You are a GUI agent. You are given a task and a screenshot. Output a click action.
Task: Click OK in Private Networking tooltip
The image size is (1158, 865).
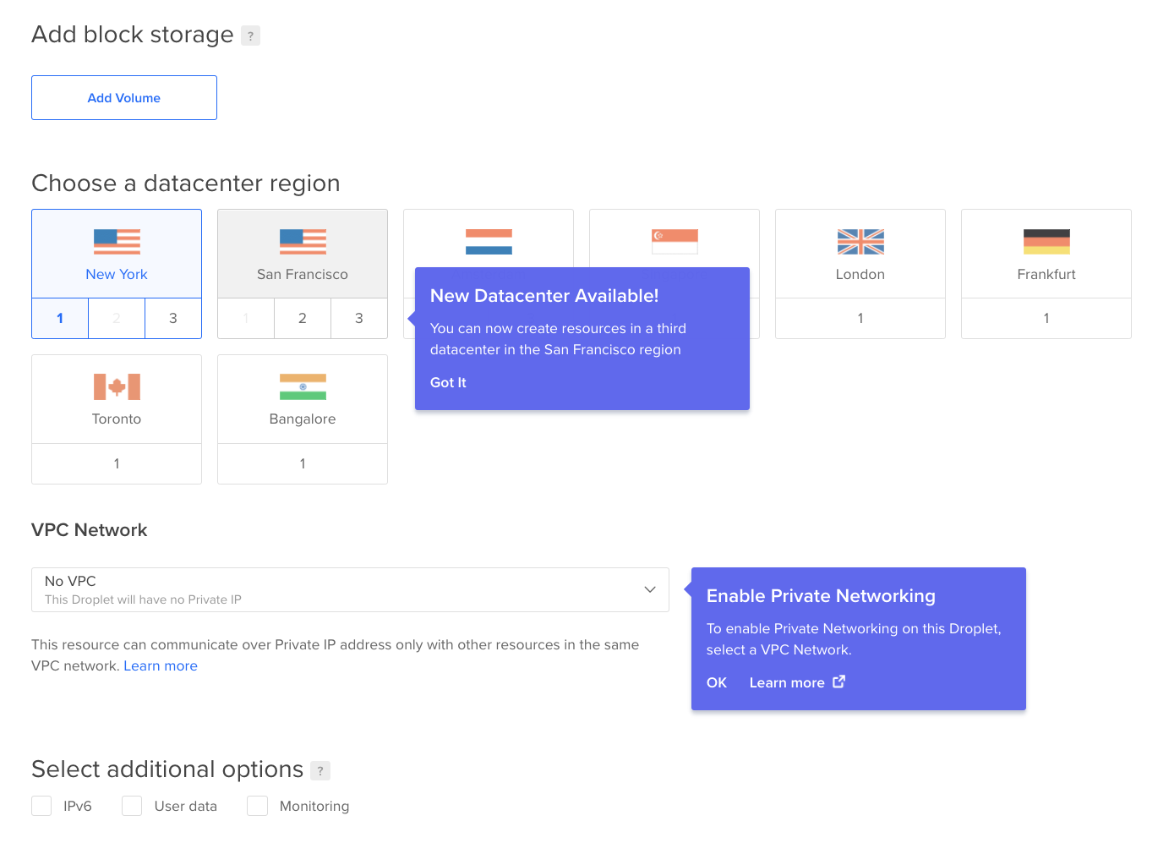tap(717, 683)
